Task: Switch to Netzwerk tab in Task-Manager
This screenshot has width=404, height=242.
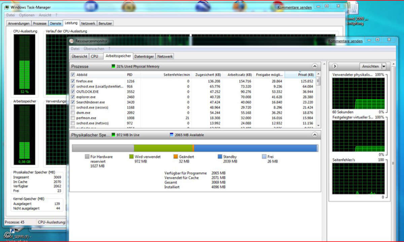Action: [88, 24]
